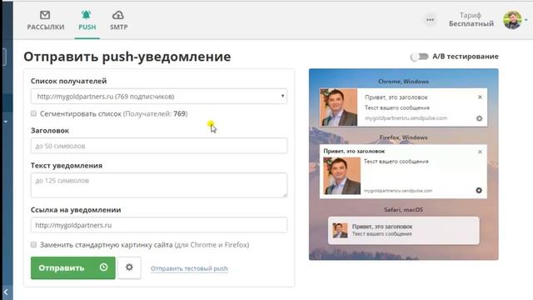The width and height of the screenshot is (533, 300).
Task: Collapse the left sidebar with chevron arrow
Action: pyautogui.click(x=6, y=292)
